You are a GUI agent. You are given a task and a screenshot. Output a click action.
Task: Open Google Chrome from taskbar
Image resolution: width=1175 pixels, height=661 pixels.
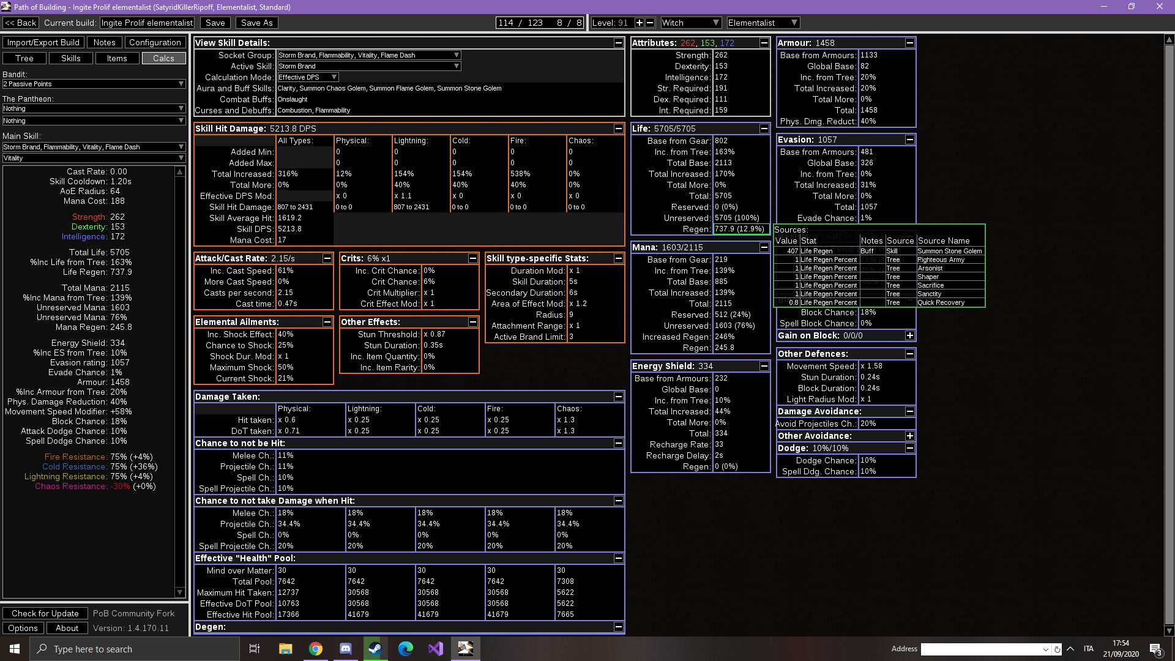pyautogui.click(x=316, y=649)
